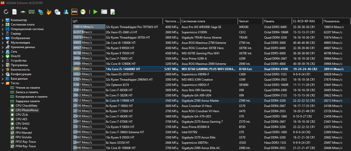Screen dimensions: 351x151
Task: Select the CPU PhotoWorxx test
Action: click(27, 110)
